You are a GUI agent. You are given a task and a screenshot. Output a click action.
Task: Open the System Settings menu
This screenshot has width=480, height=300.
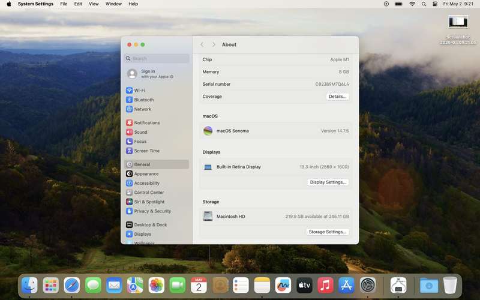click(35, 4)
